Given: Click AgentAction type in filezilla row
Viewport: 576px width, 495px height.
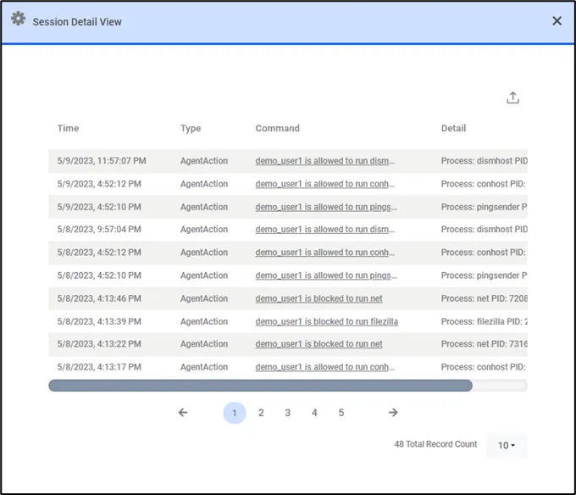Looking at the screenshot, I should pos(204,321).
